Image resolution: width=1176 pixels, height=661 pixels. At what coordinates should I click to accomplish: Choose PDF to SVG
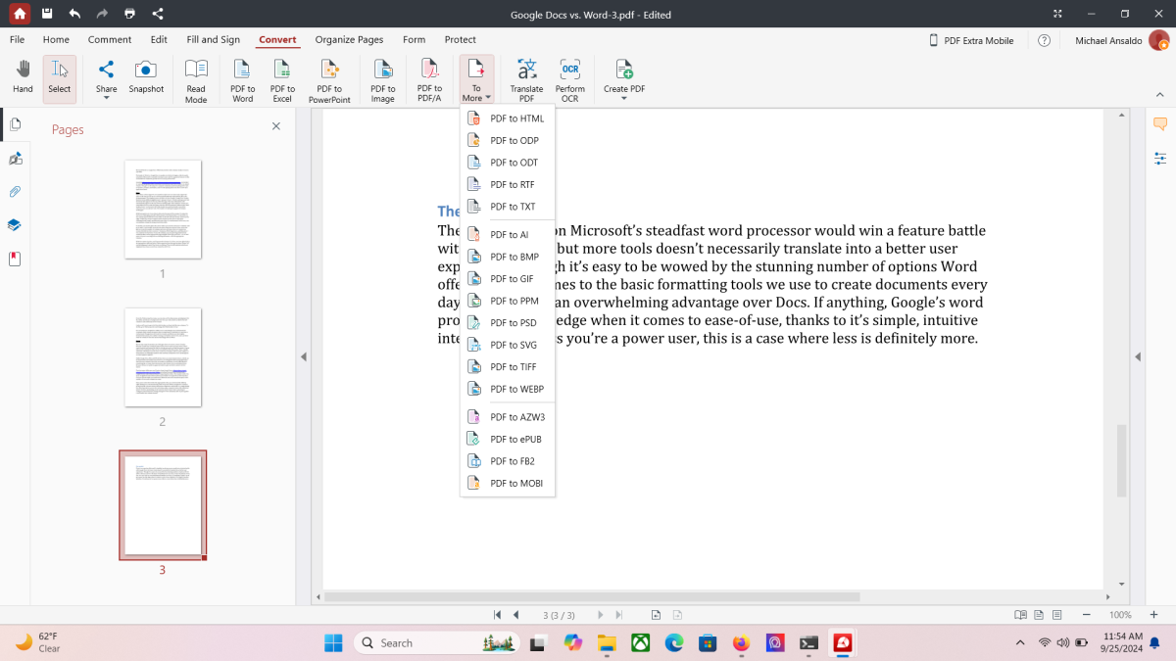point(508,345)
